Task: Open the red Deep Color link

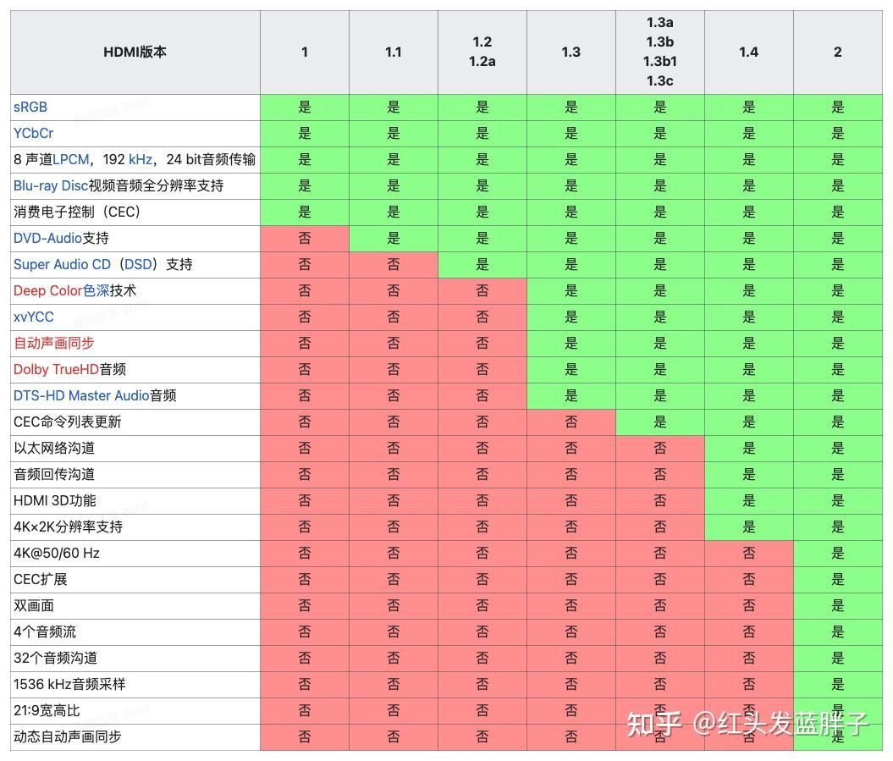Action: [x=48, y=290]
